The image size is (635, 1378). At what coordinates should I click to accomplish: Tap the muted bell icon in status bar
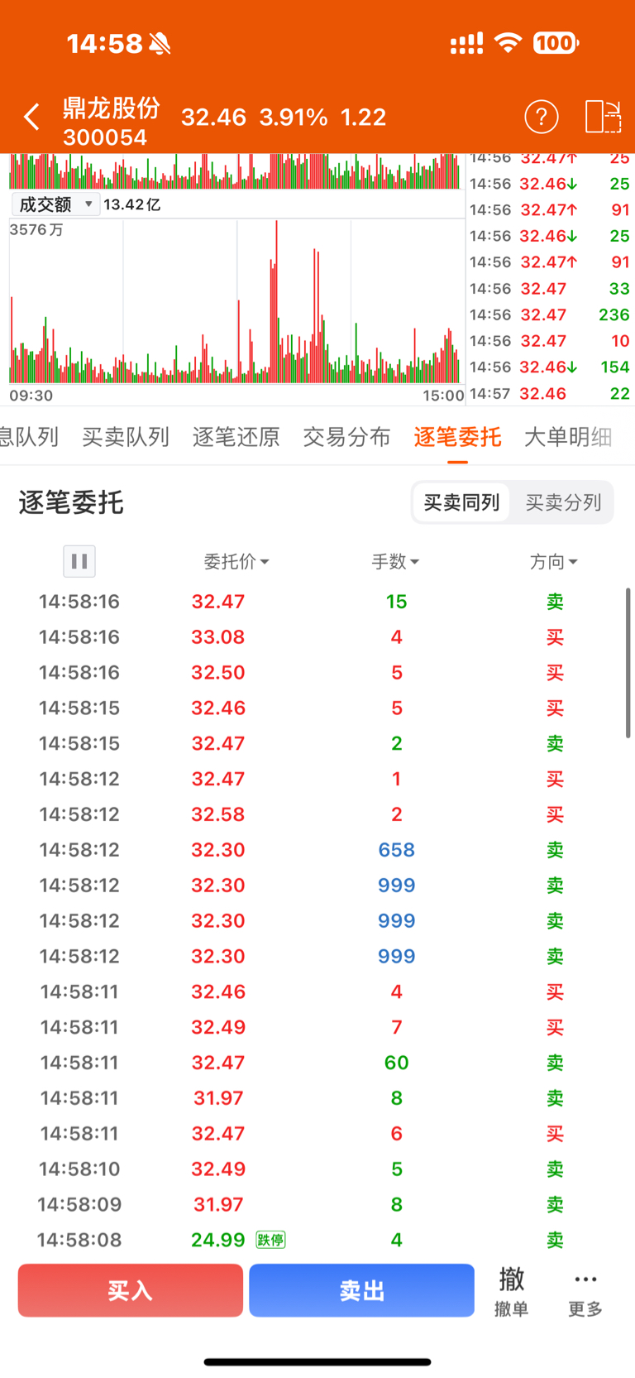point(160,43)
